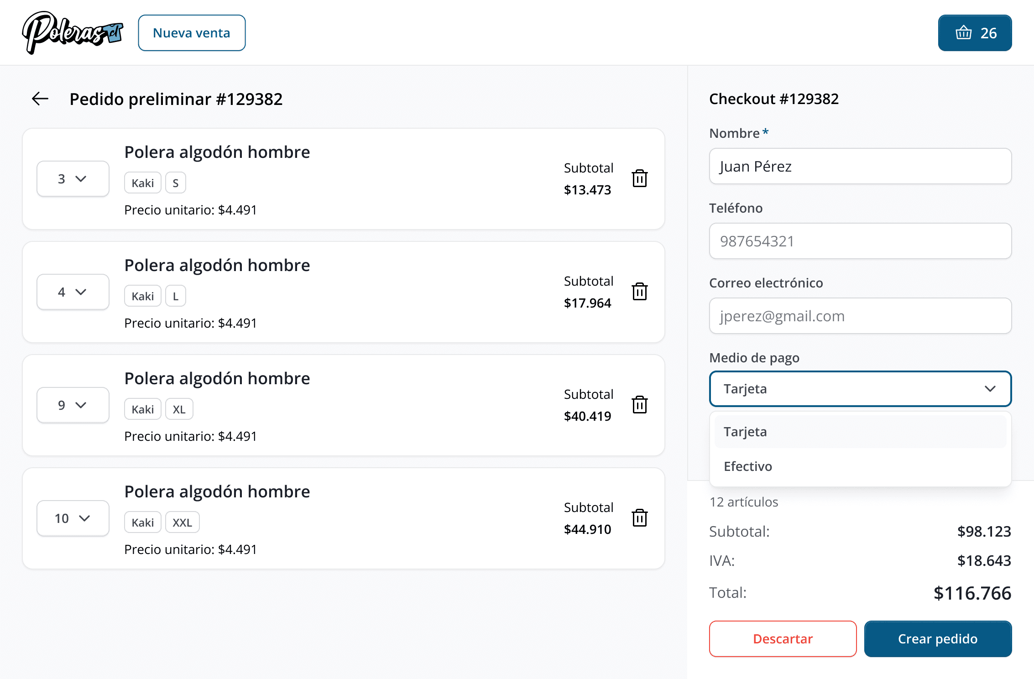Open the shopping basket showing 26

pos(975,33)
